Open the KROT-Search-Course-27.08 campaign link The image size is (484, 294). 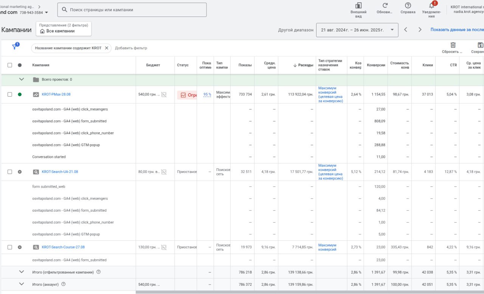(x=63, y=247)
